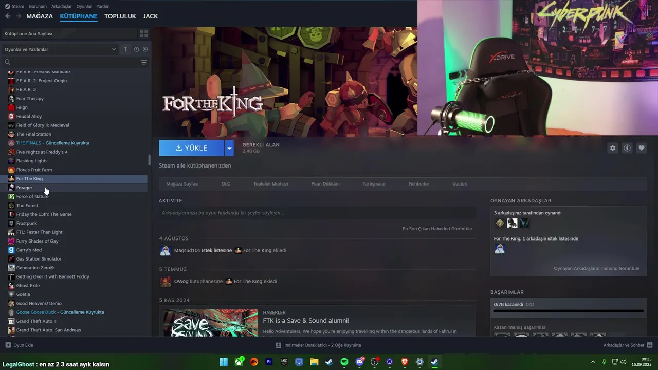
Task: Open the Tartışmalar tab
Action: click(374, 183)
